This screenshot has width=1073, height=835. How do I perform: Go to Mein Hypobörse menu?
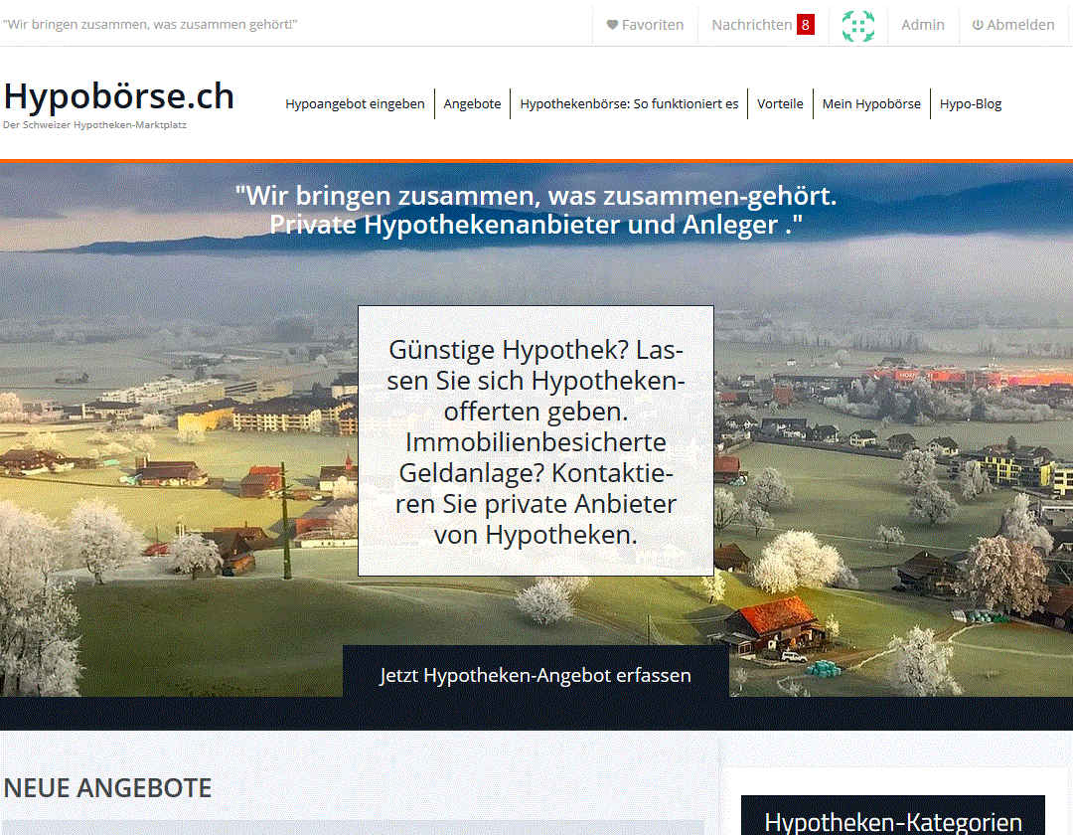click(871, 104)
